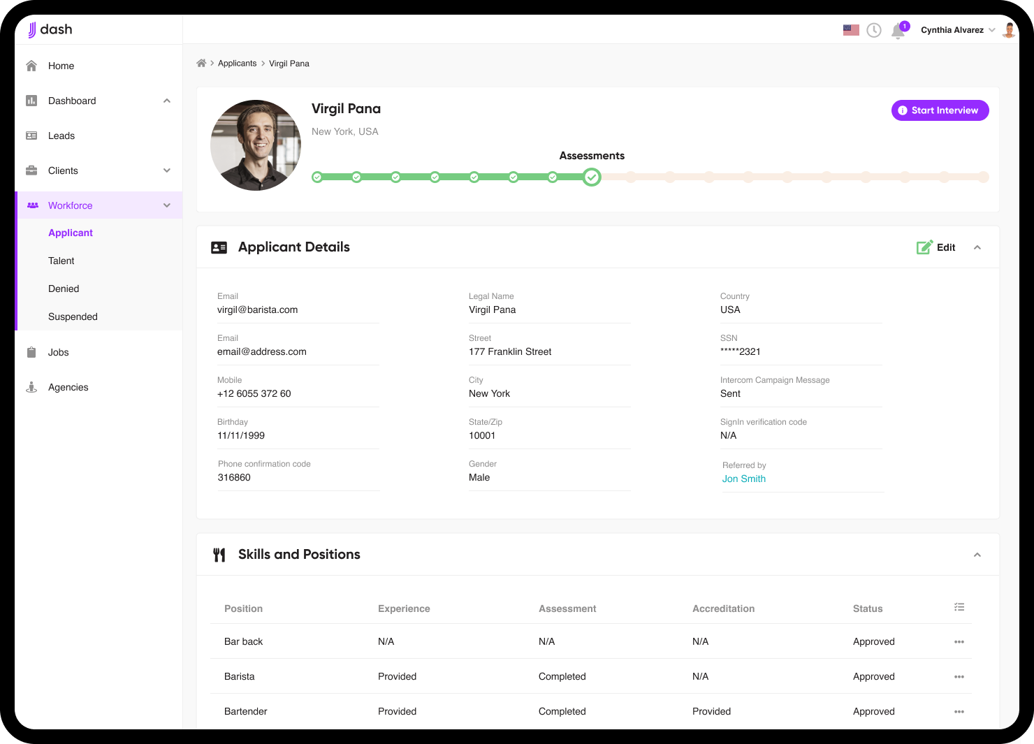
Task: Click Virgil Pana in the breadcrumb
Action: (x=289, y=63)
